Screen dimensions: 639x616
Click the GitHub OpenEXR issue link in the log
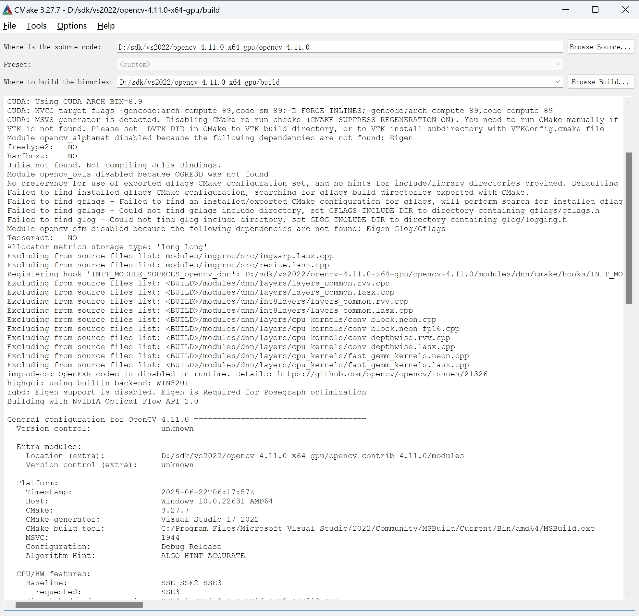[381, 374]
